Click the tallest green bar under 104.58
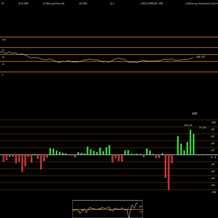Image resolution: width=218 pixels, height=218 pixels. coord(191,143)
